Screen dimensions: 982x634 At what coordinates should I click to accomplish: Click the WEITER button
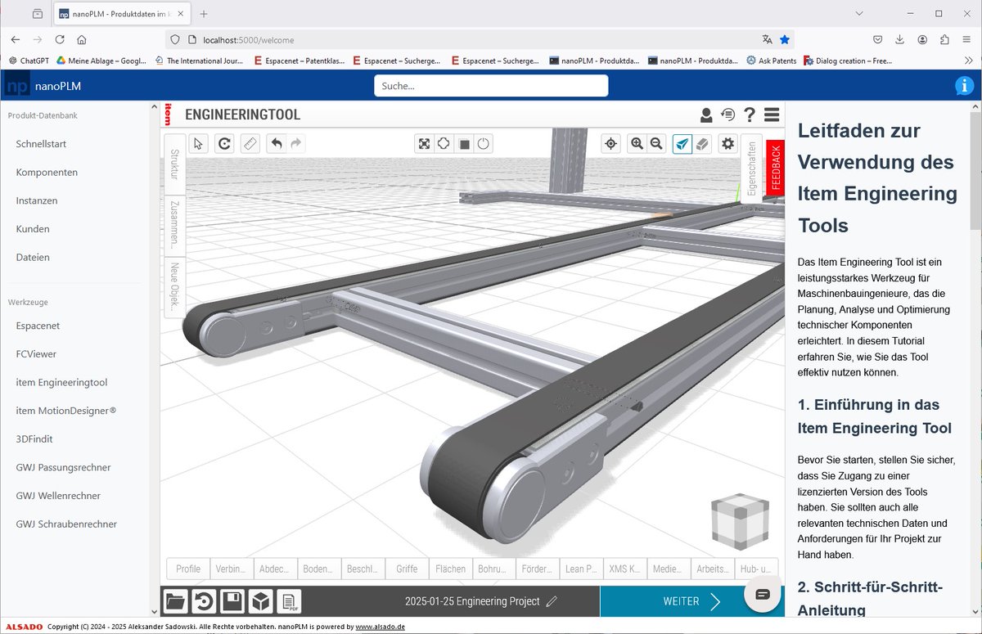tap(691, 601)
